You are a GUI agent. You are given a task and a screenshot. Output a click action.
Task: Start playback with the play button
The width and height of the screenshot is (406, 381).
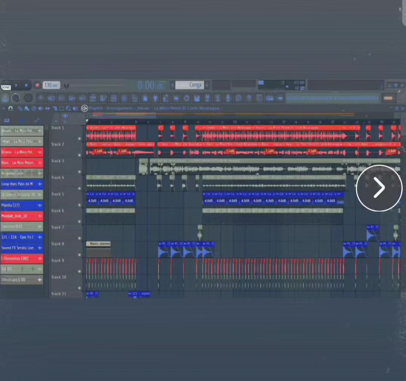(16, 85)
